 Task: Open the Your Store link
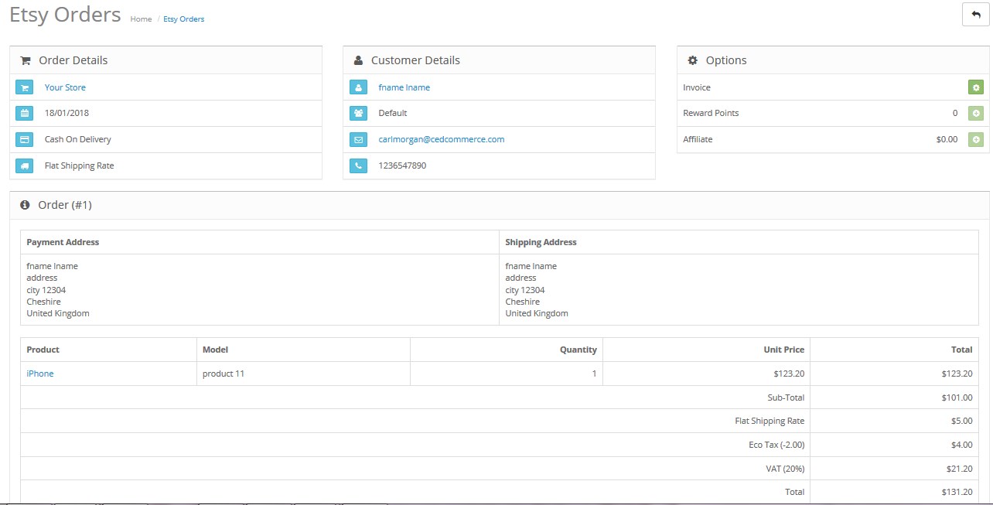coord(65,87)
